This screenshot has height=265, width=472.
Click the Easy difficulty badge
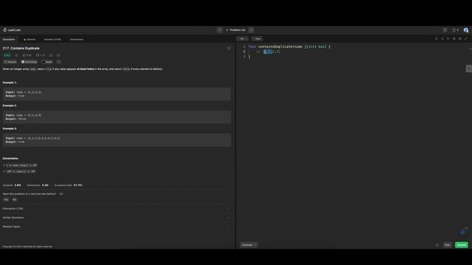pos(7,55)
